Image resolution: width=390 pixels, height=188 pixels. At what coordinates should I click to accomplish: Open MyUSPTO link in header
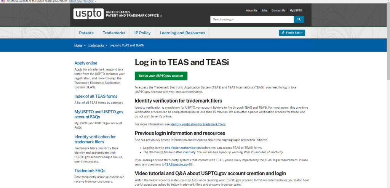[x=296, y=10]
